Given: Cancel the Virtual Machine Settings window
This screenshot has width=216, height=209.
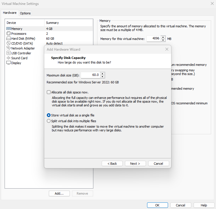Looking at the screenshot, I should pyautogui.click(x=181, y=205).
